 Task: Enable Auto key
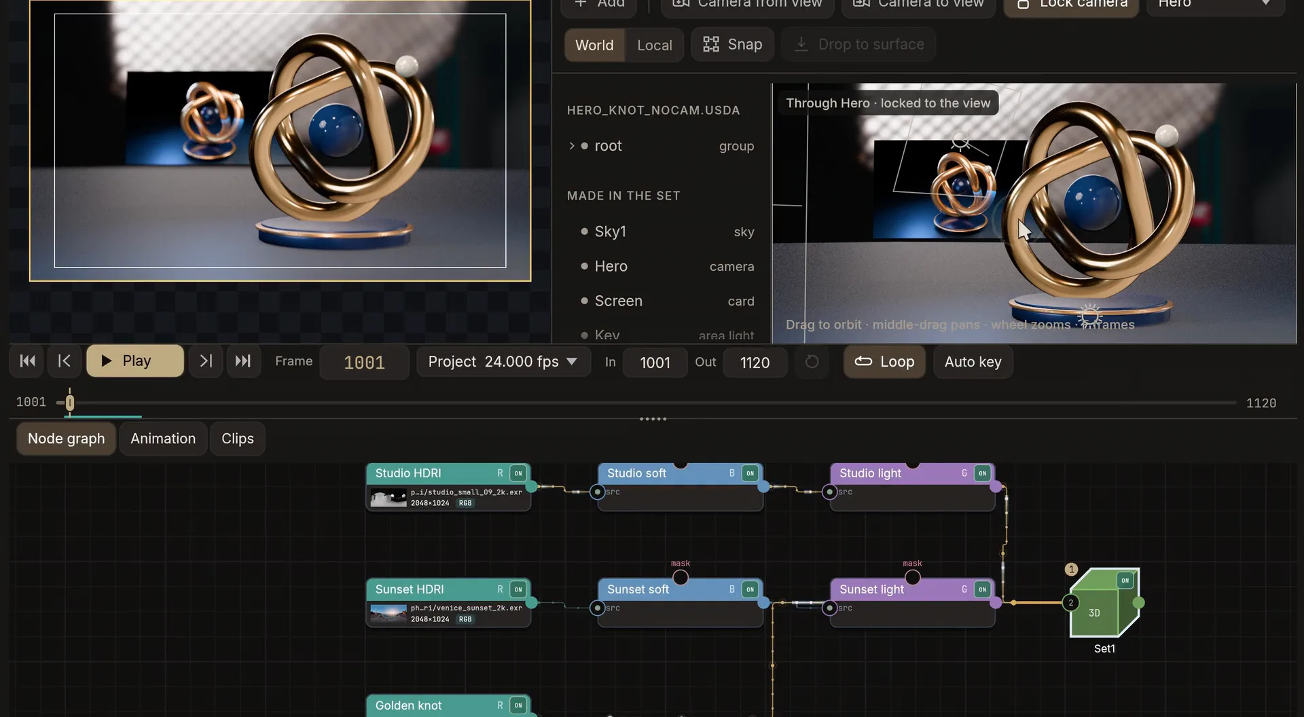(x=973, y=362)
